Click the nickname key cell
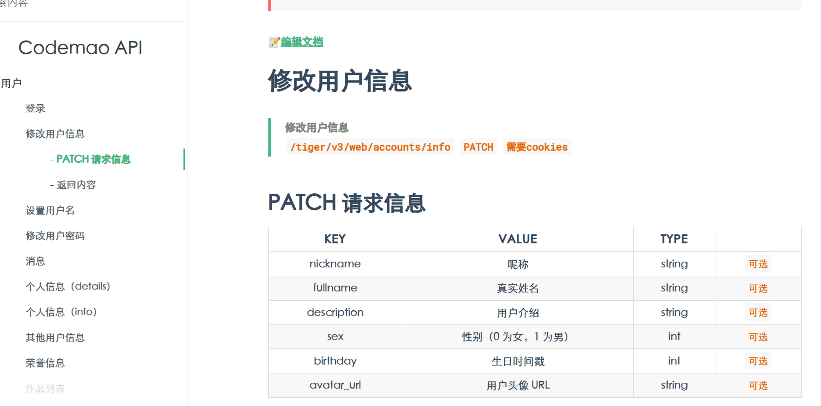The image size is (821, 406). (335, 264)
